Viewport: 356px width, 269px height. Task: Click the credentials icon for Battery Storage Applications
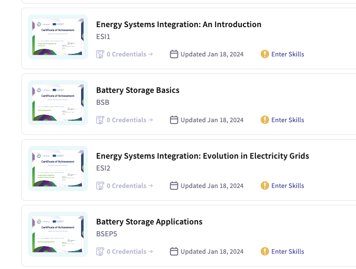point(100,252)
